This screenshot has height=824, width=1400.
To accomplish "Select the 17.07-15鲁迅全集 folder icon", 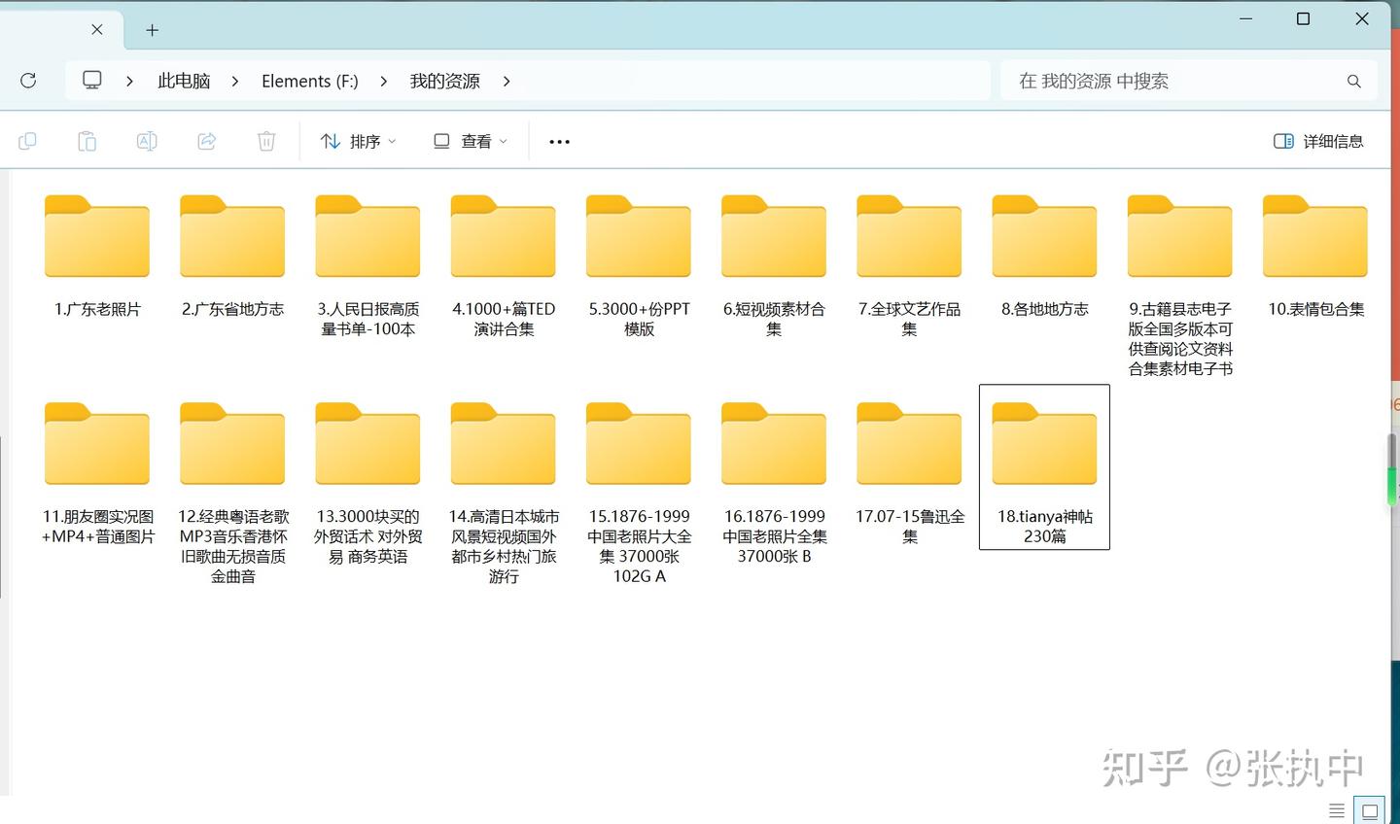I will [x=909, y=444].
